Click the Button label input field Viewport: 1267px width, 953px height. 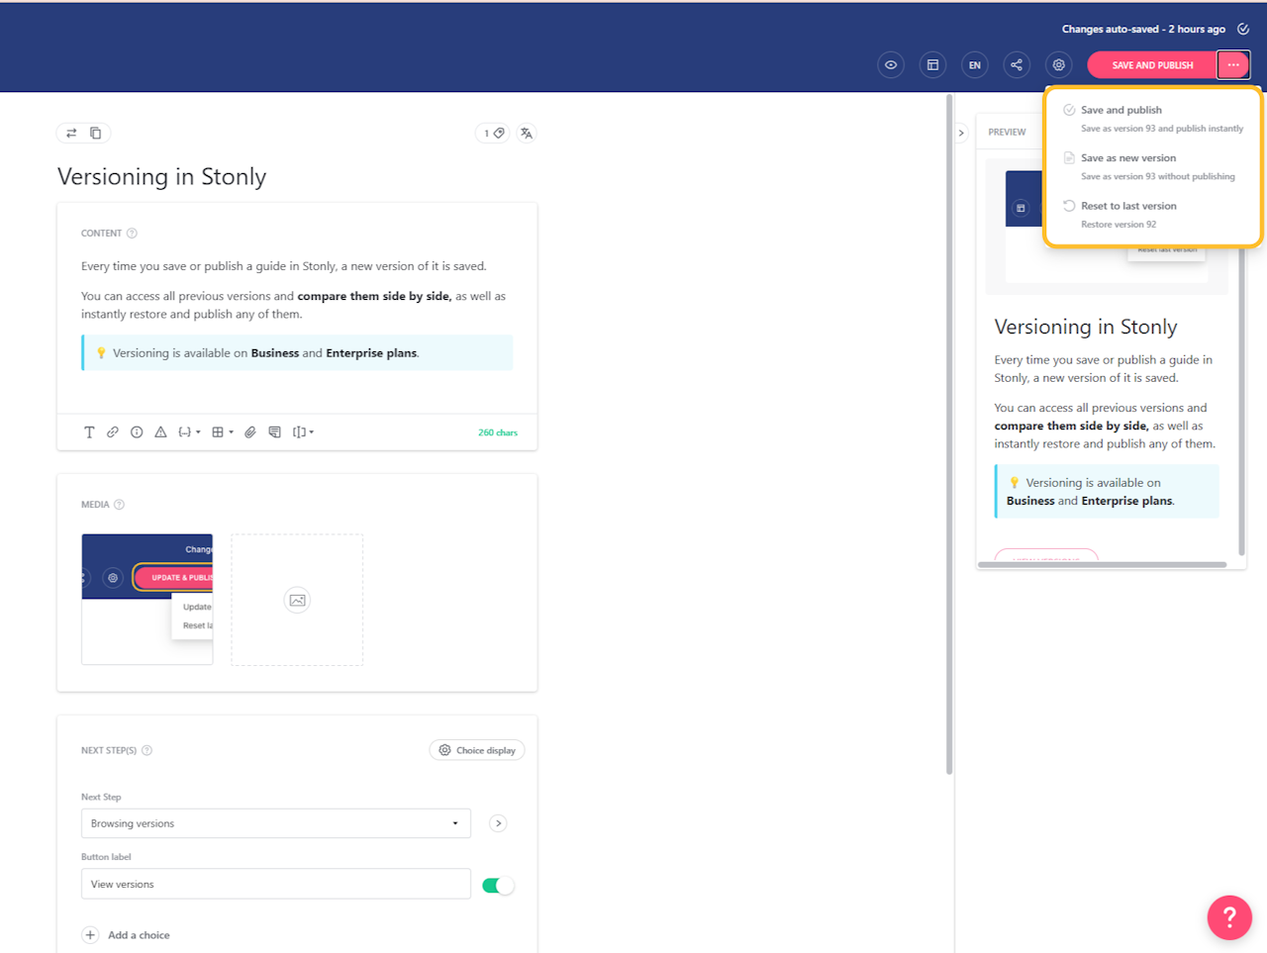coord(275,885)
